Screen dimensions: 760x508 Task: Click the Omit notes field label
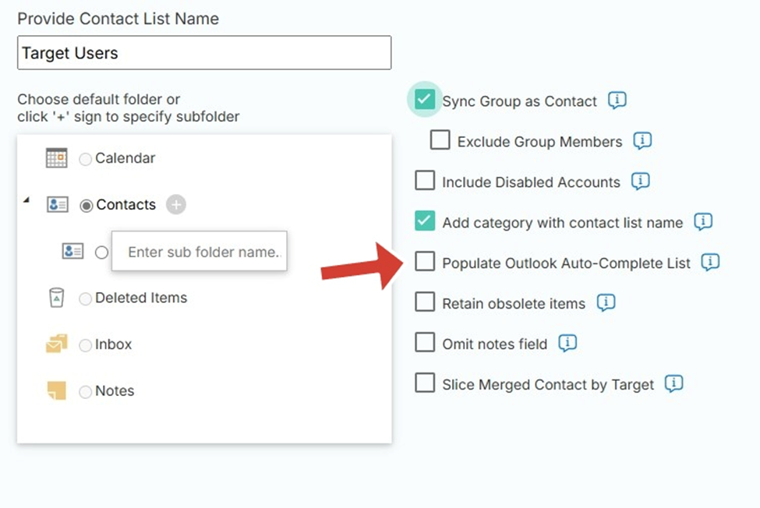click(495, 344)
